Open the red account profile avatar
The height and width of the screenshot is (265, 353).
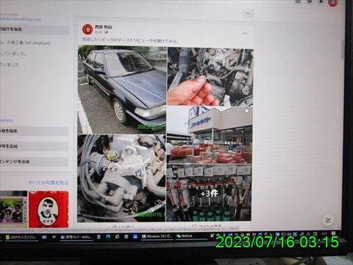(x=333, y=3)
